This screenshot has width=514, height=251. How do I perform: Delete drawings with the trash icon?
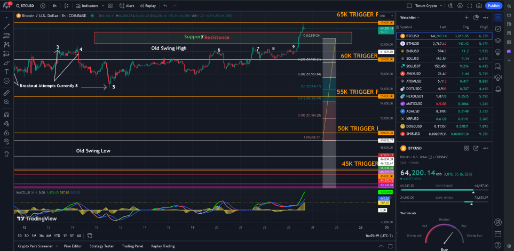pos(6,154)
